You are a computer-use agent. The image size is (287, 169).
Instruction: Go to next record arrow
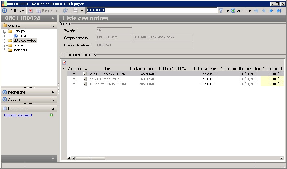[x=271, y=11]
